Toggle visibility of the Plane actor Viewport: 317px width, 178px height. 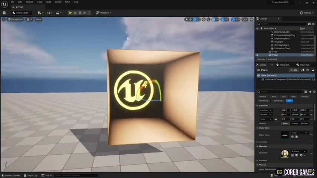tap(257, 55)
